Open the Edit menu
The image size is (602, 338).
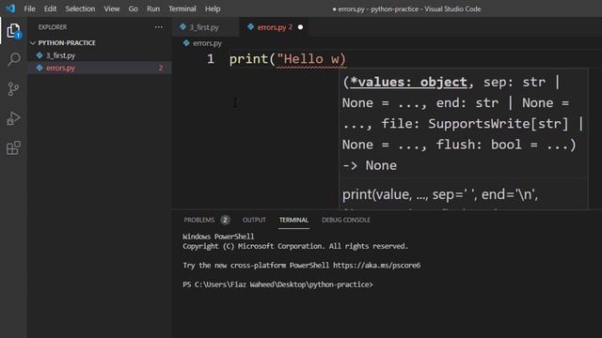coord(50,8)
